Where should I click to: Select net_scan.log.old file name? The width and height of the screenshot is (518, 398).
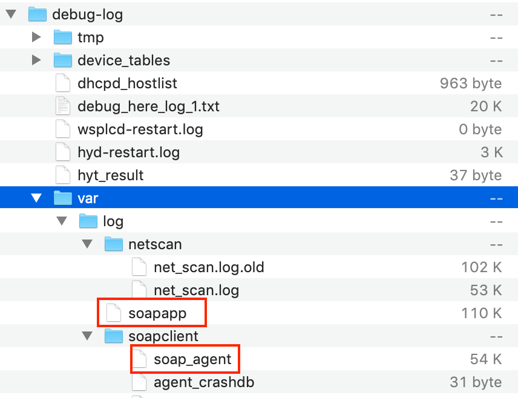[209, 267]
